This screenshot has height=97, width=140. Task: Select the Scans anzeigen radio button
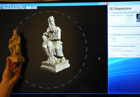[x=111, y=49]
